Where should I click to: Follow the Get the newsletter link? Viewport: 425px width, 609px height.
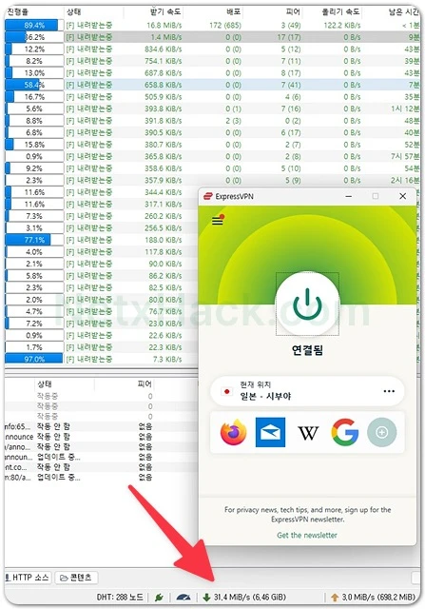pos(307,535)
